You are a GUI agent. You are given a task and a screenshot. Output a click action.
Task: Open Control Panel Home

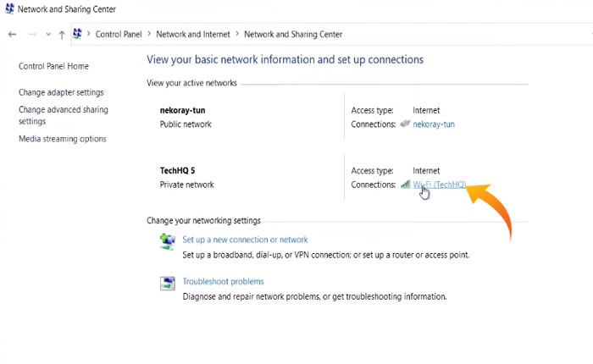(53, 66)
